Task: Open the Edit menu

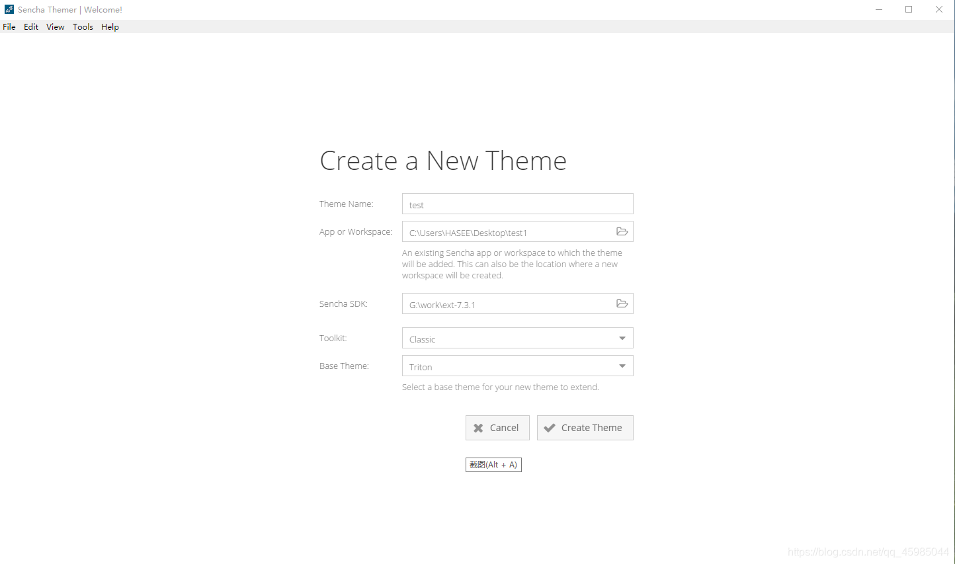Action: tap(31, 27)
